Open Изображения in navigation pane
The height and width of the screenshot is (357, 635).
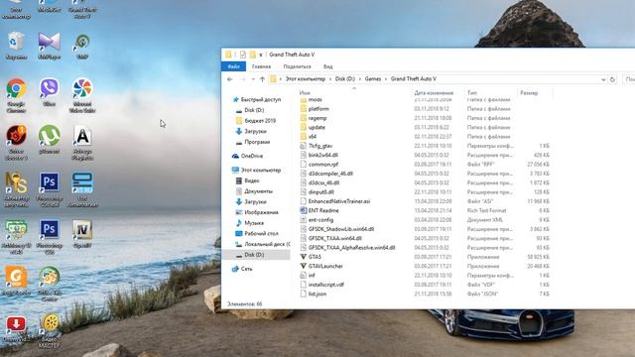tap(257, 212)
